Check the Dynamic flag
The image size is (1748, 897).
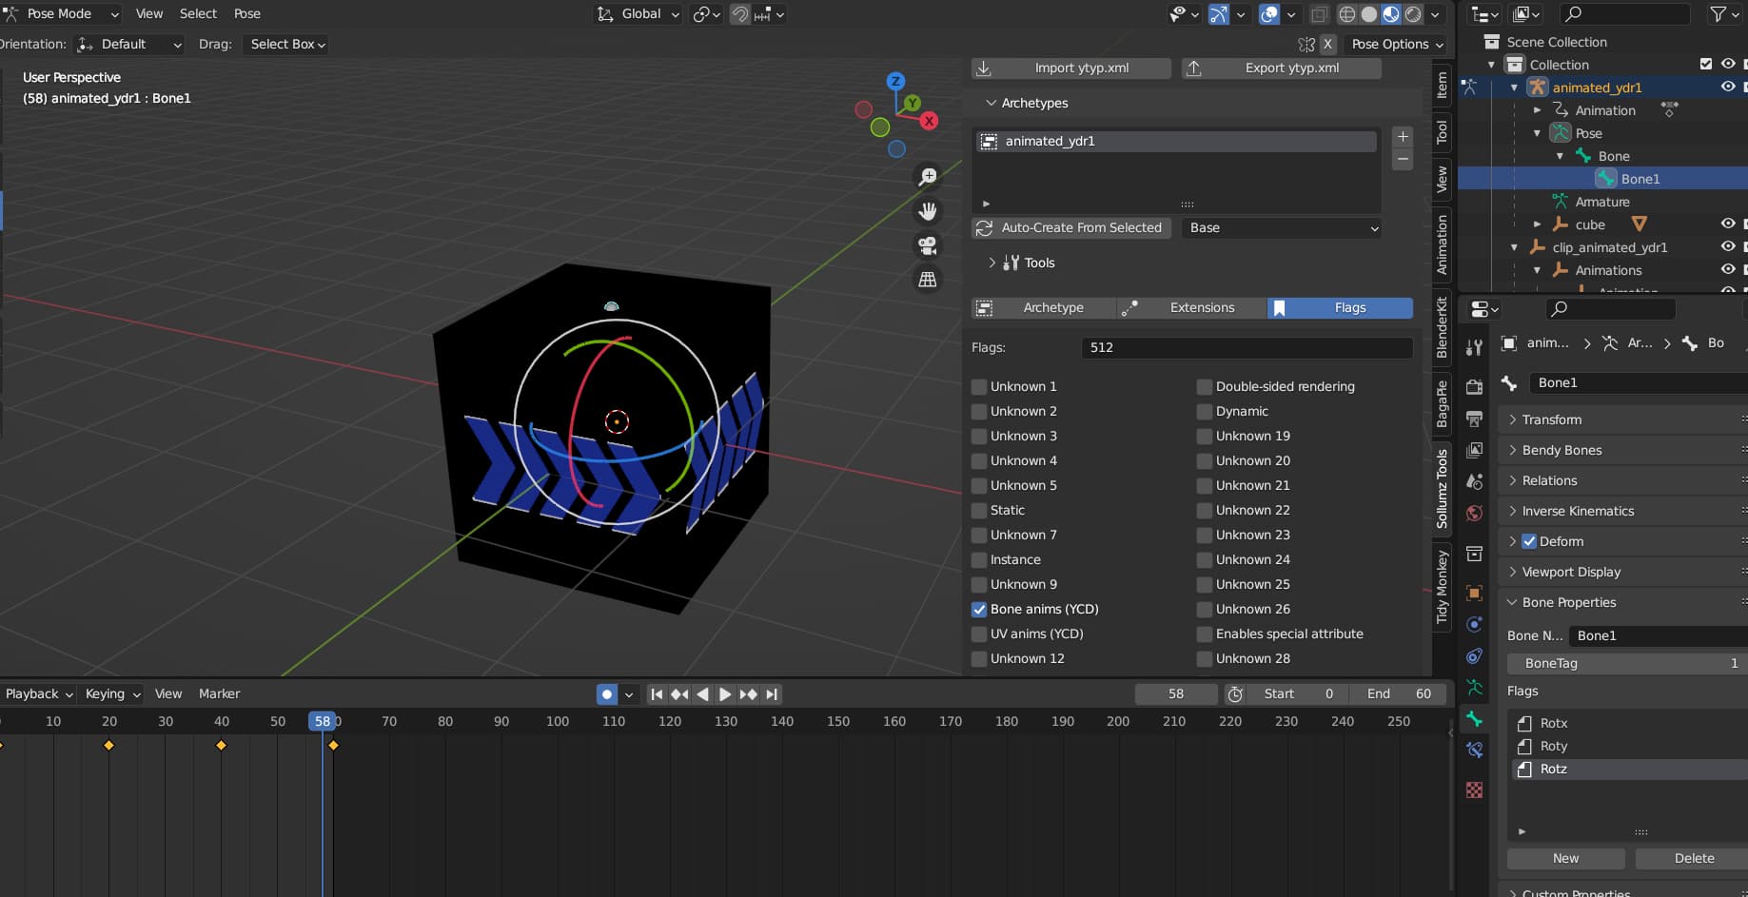click(1205, 412)
